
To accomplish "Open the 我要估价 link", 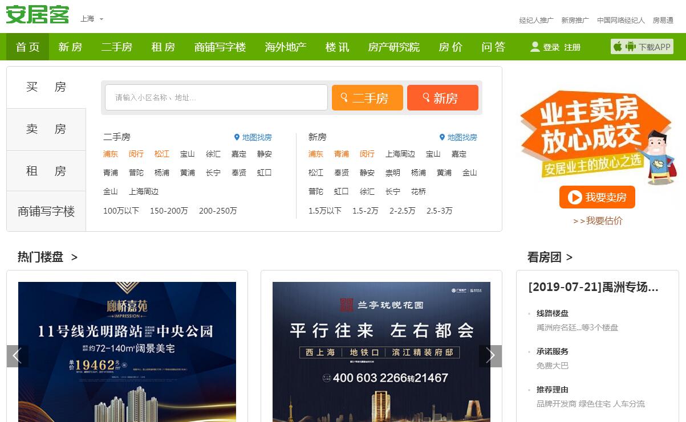I will 598,221.
